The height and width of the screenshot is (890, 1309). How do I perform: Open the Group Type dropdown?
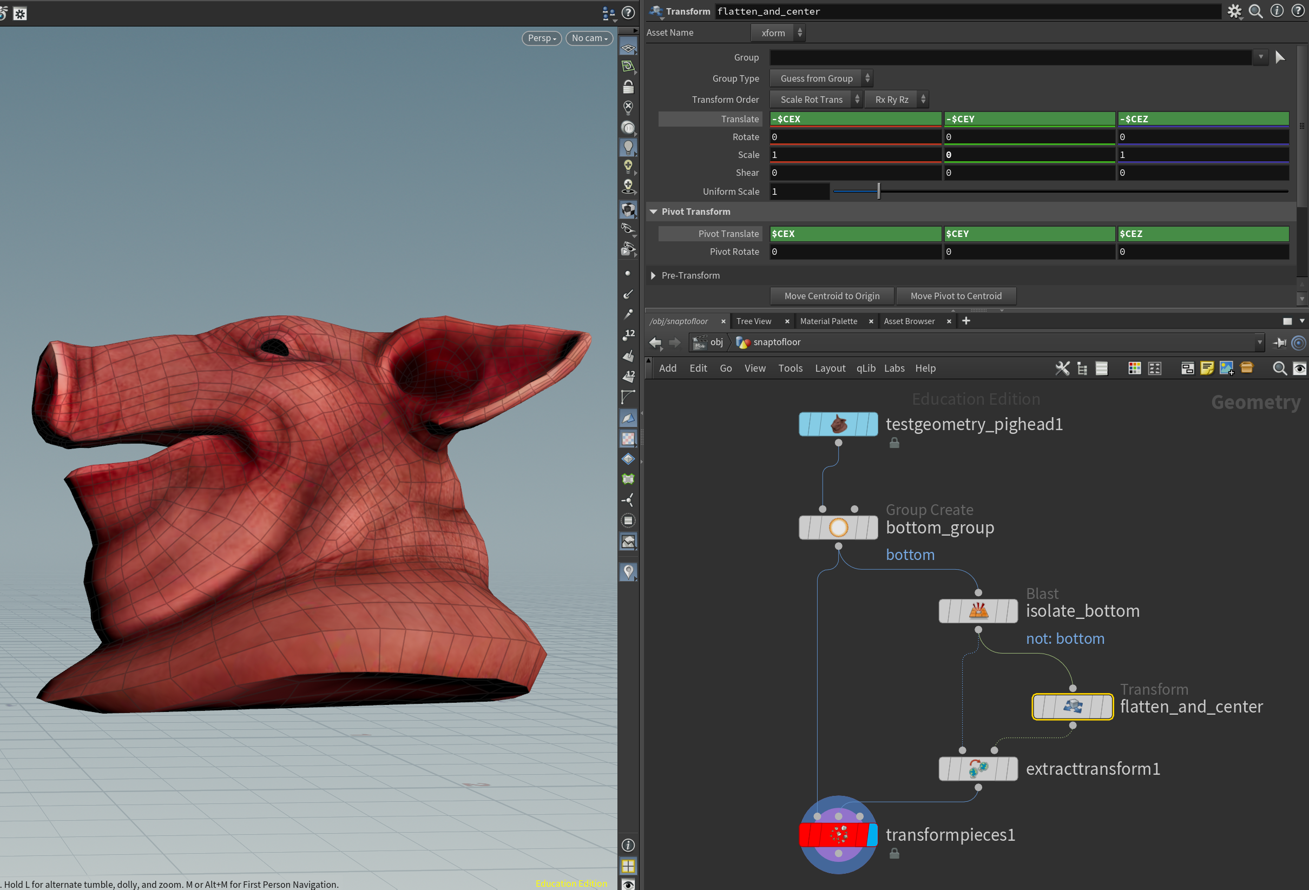821,78
